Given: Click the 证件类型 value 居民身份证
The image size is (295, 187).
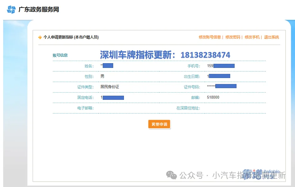Looking at the screenshot, I should (110, 87).
